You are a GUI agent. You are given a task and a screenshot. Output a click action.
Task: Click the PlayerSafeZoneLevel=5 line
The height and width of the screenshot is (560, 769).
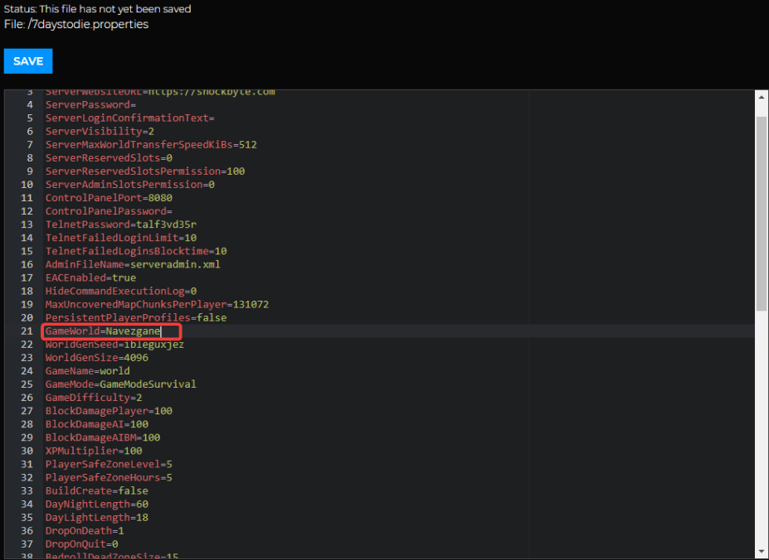[109, 464]
